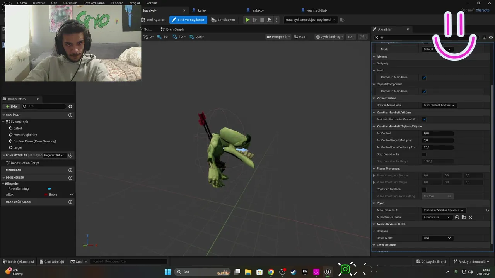Open Draw in Main Pass dropdown
This screenshot has width=495, height=278.
coord(439,105)
